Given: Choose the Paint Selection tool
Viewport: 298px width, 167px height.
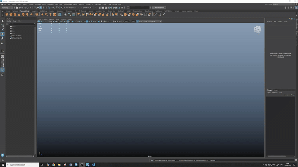Looking at the screenshot, I should (x=2, y=29).
